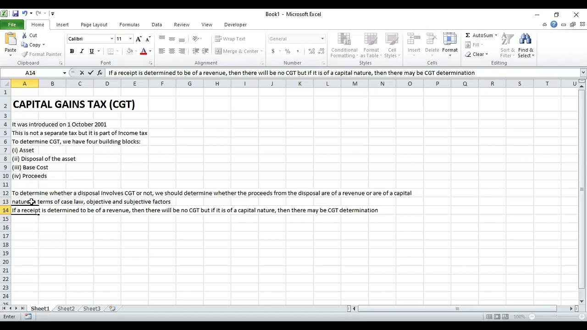Open font color dropdown arrow
The height and width of the screenshot is (330, 587).
(x=150, y=51)
